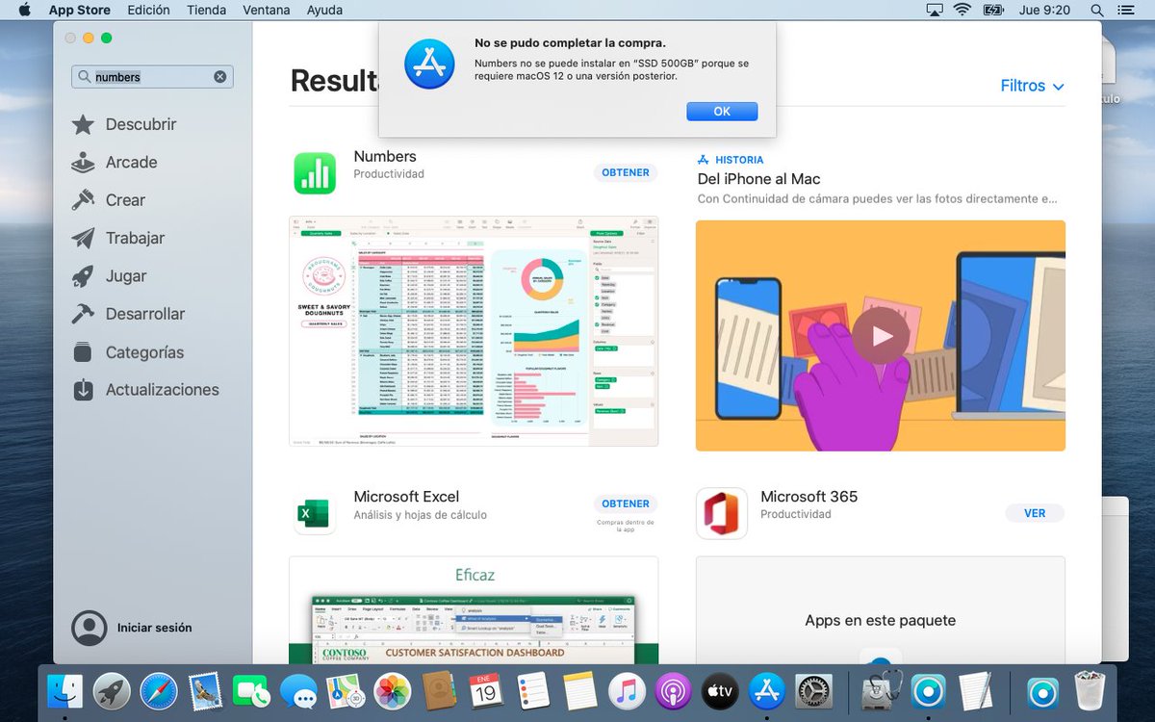Launch FaceTime from the Dock
This screenshot has height=722, width=1155.
point(252,690)
